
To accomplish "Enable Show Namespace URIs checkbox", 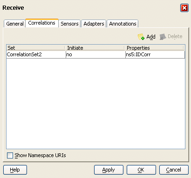I will tap(10, 155).
